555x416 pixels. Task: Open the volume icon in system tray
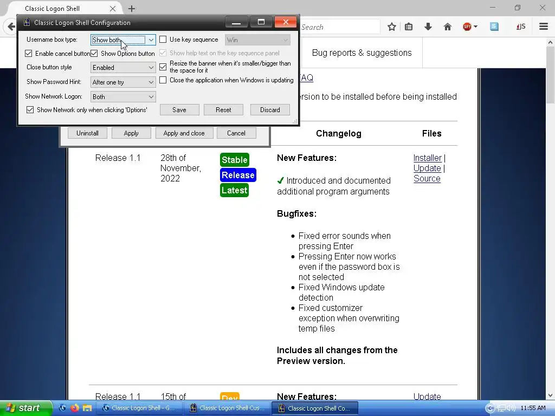tap(512, 408)
